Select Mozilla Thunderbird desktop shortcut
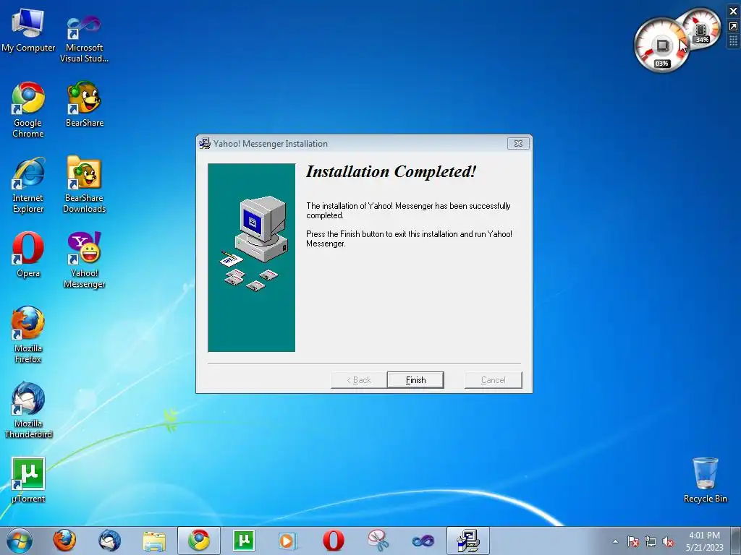 pyautogui.click(x=28, y=410)
